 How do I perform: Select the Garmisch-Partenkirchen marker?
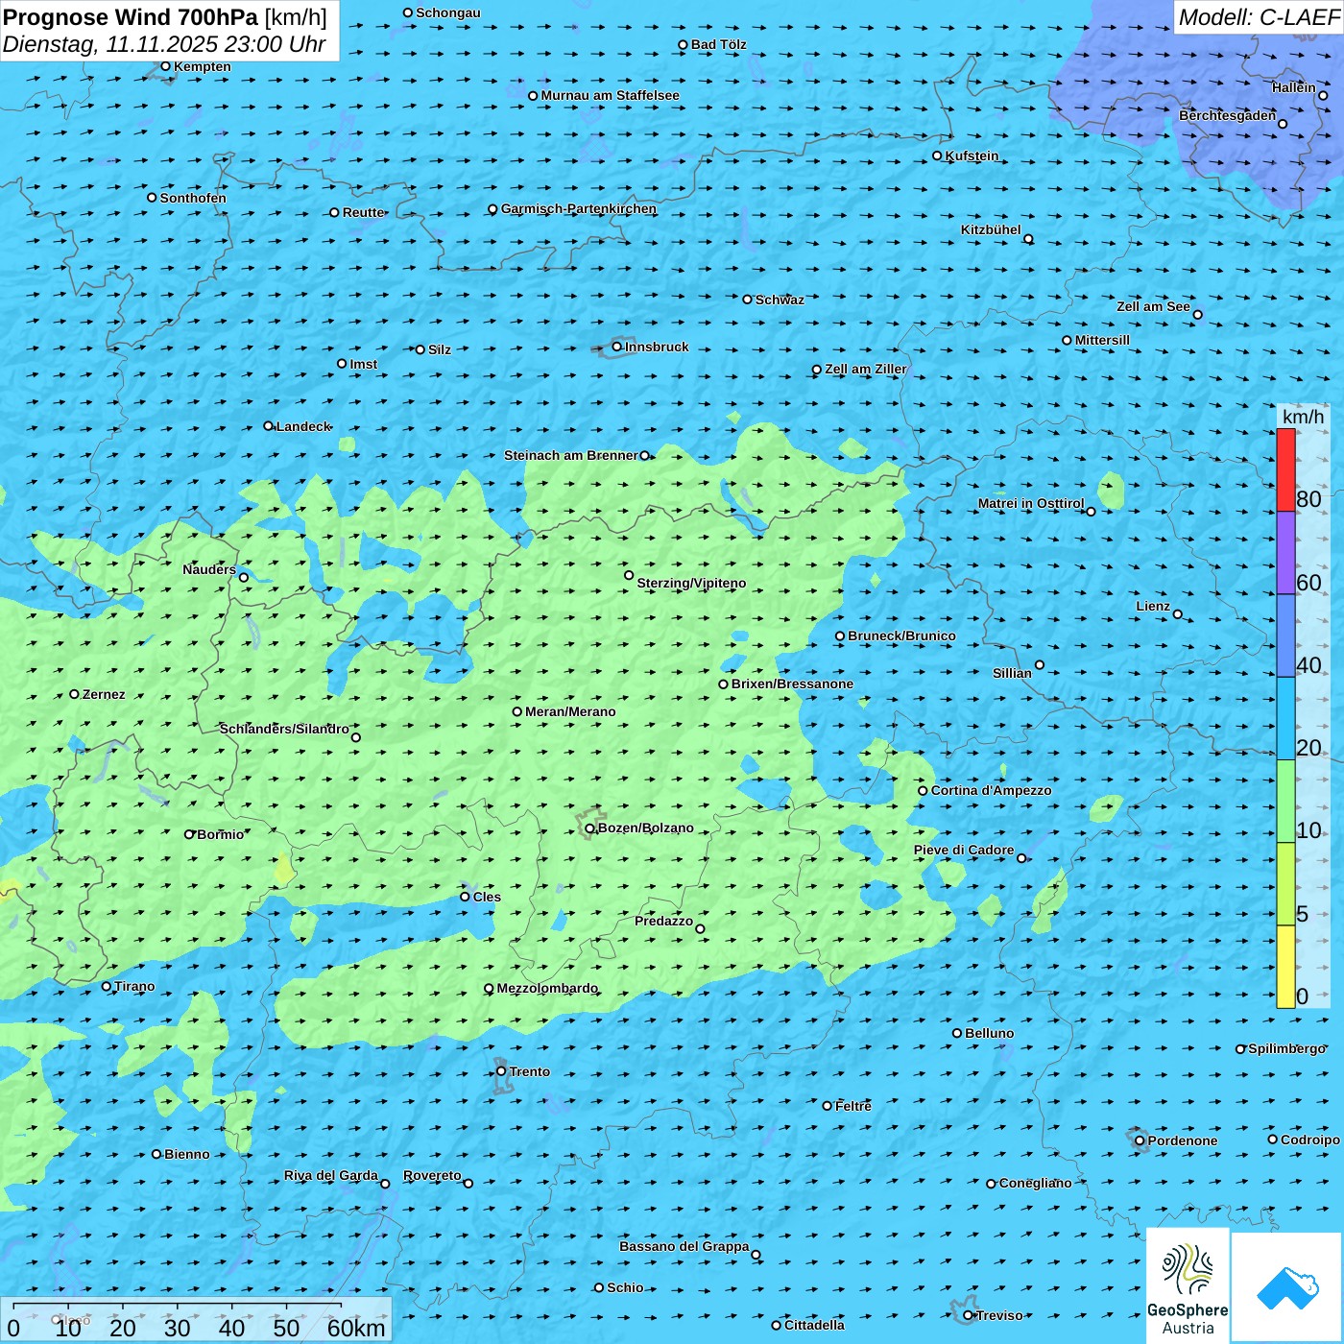(493, 209)
